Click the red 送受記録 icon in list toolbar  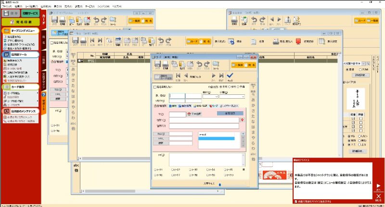(x=298, y=41)
